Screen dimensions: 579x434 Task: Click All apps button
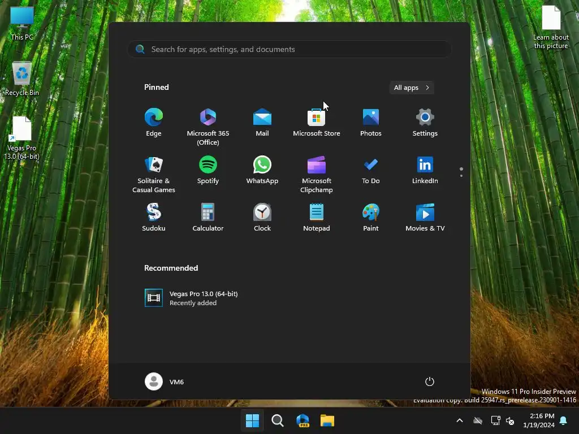pyautogui.click(x=412, y=88)
